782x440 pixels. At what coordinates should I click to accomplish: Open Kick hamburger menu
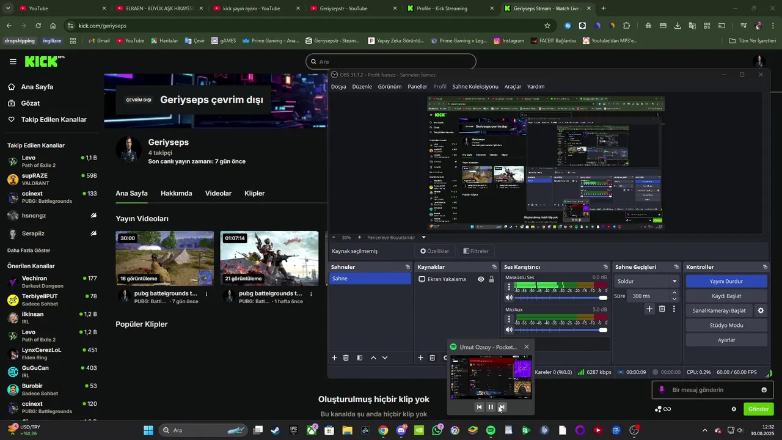(x=13, y=62)
